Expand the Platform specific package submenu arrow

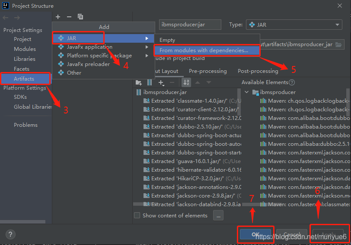[x=147, y=56]
